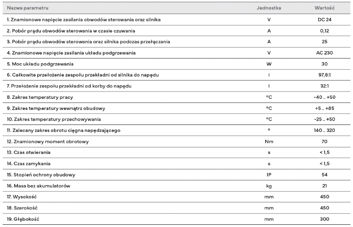Click the "+5 .. +85" temperature value
Image resolution: width=353 pixels, height=227 pixels.
[x=324, y=108]
